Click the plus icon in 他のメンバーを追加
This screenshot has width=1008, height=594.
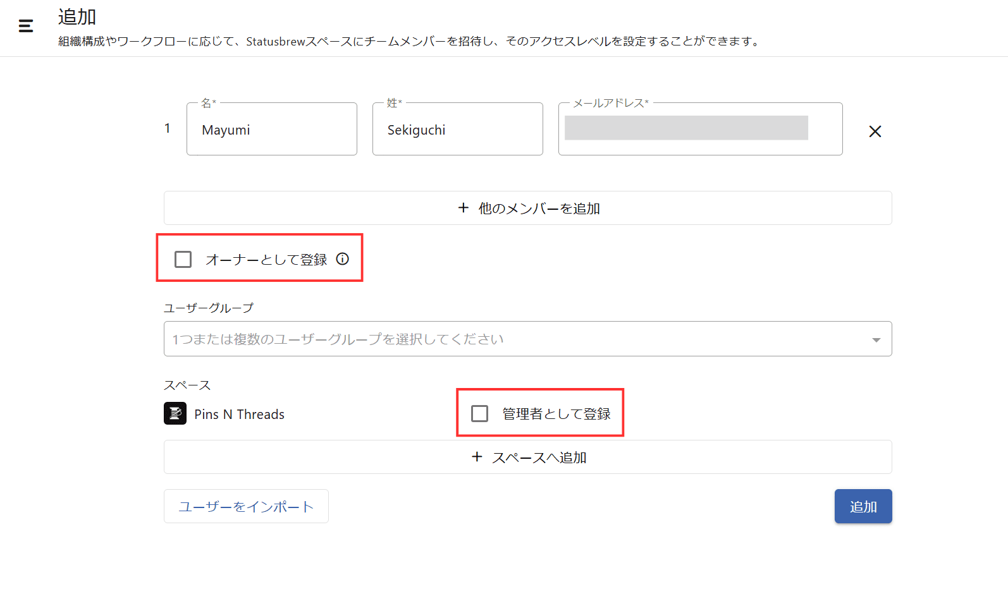point(464,208)
